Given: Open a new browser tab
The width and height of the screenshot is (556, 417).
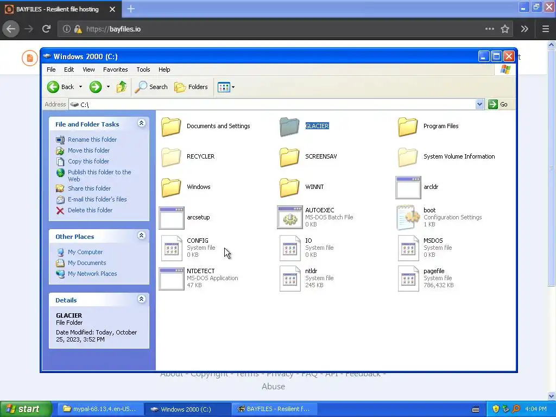Looking at the screenshot, I should pos(131,9).
